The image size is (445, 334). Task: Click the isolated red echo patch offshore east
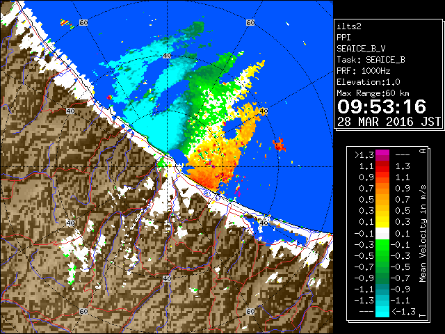(x=280, y=145)
